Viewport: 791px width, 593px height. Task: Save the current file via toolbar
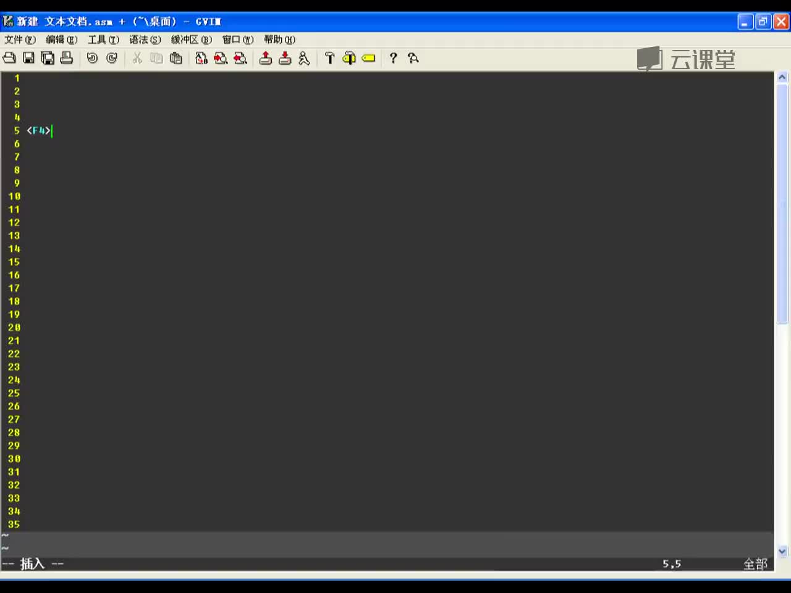coord(28,58)
